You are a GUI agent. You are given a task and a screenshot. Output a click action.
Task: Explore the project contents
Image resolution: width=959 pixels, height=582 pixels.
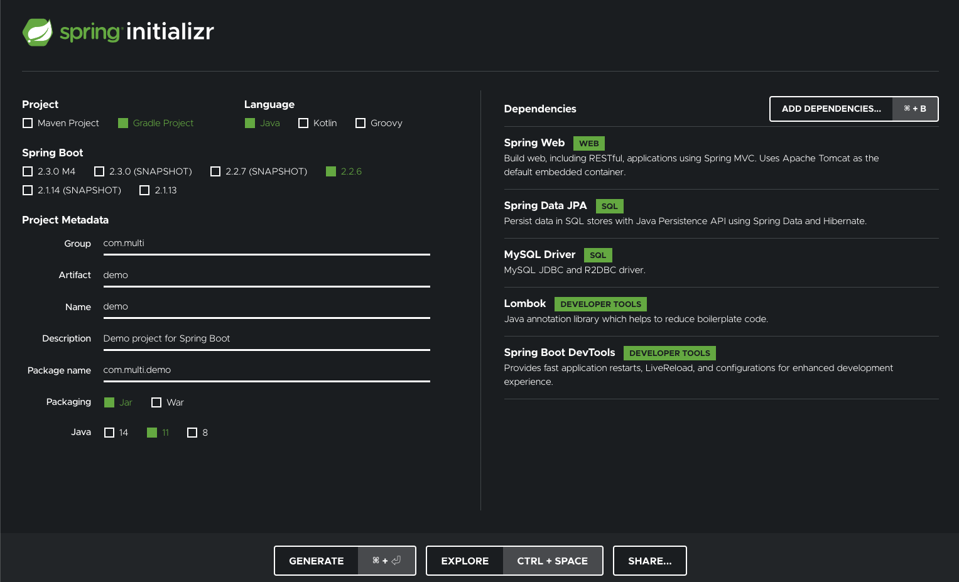click(x=514, y=561)
